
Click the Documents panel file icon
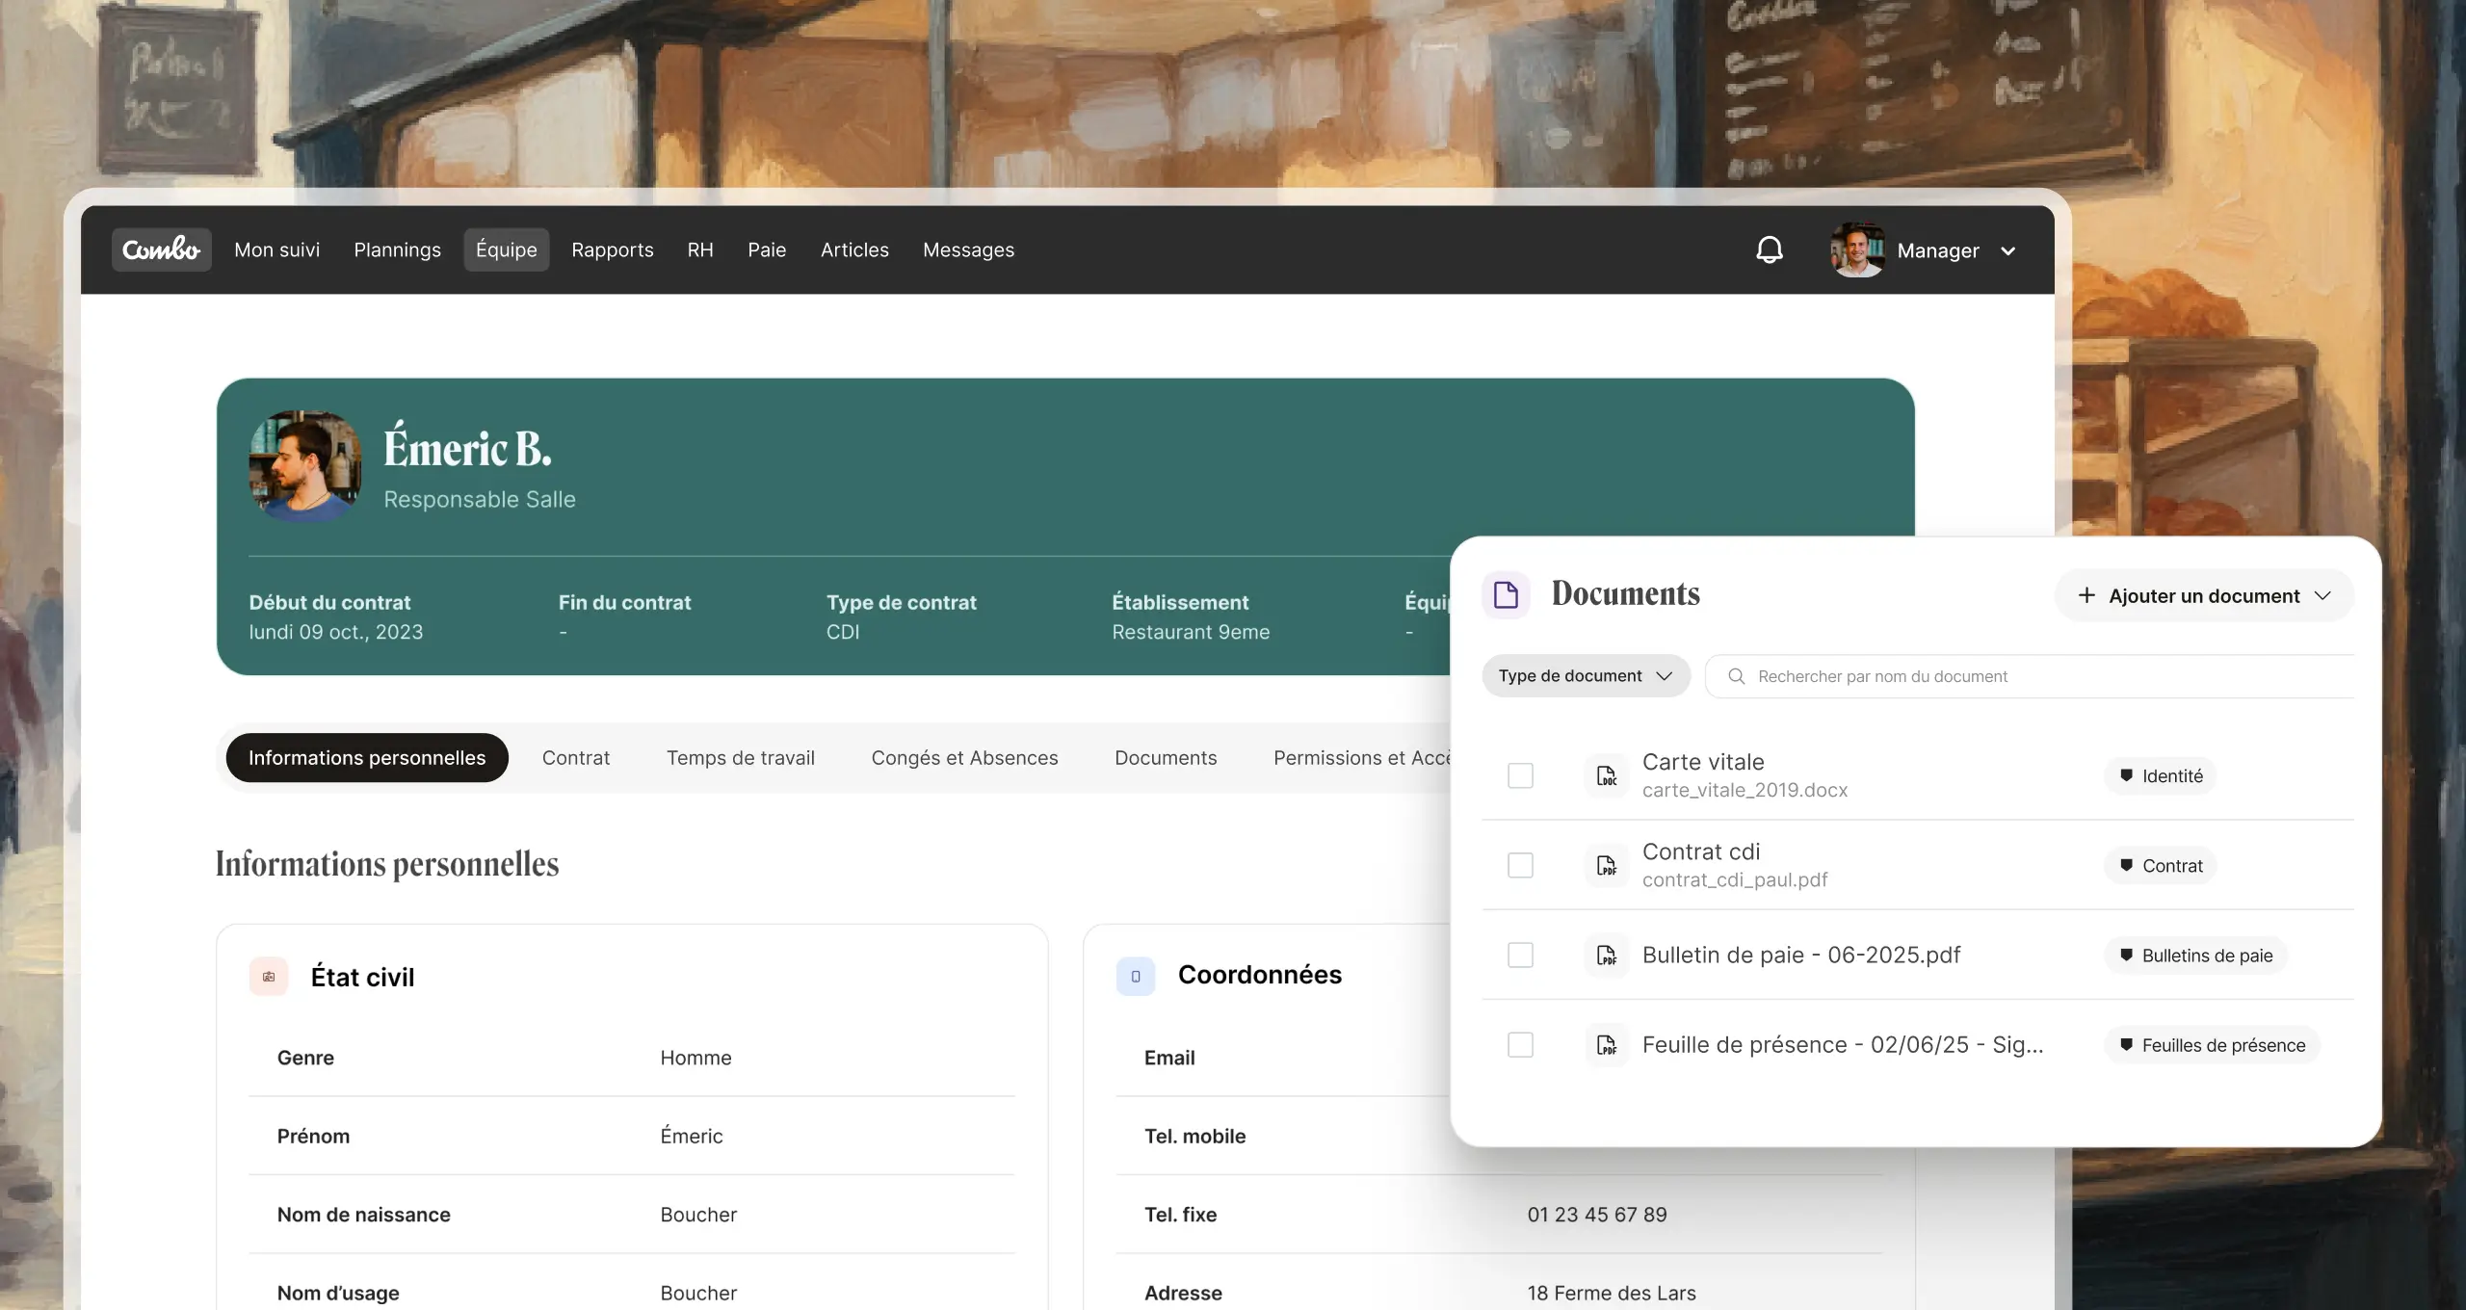1506,594
